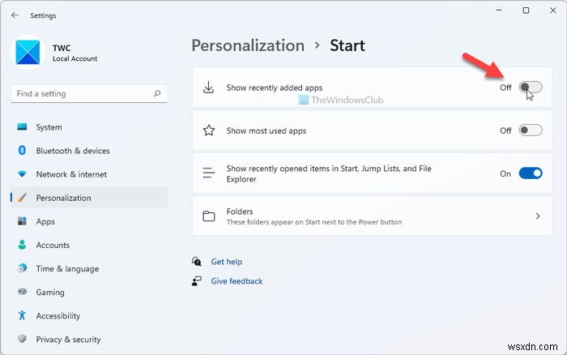
Task: Click the Time & language globe icon
Action: pyautogui.click(x=22, y=268)
